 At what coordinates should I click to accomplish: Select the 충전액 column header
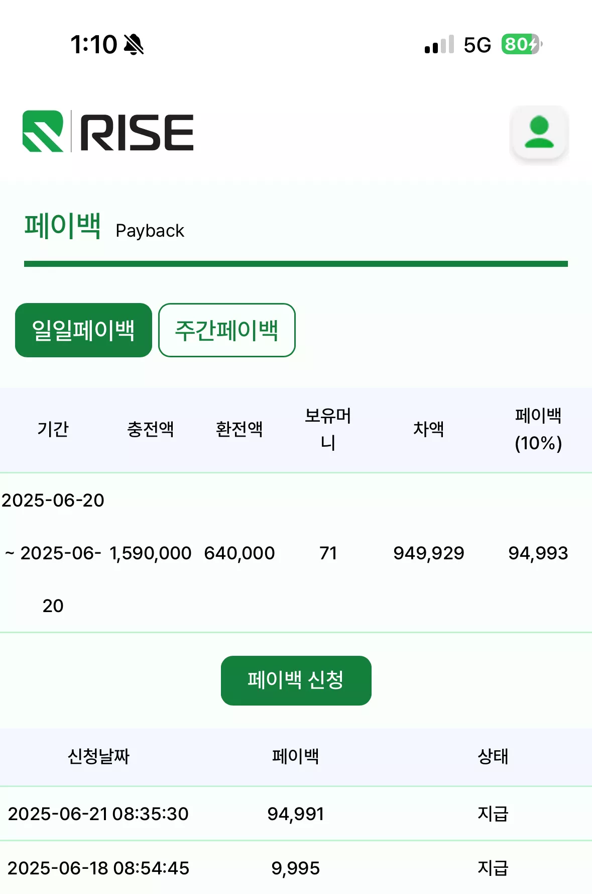(150, 429)
